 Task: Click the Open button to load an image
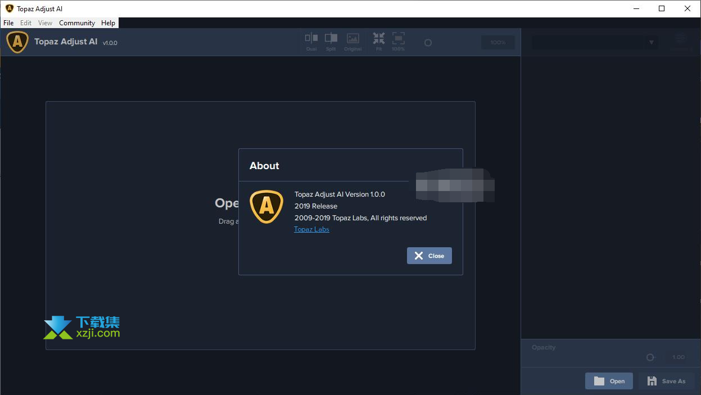click(609, 381)
